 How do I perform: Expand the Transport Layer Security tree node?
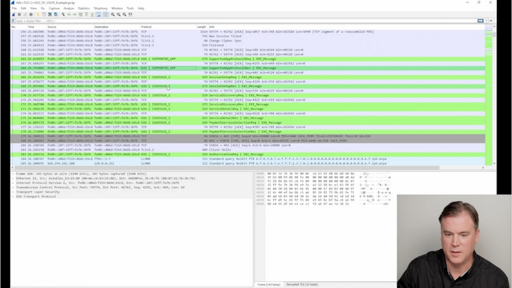click(13, 191)
